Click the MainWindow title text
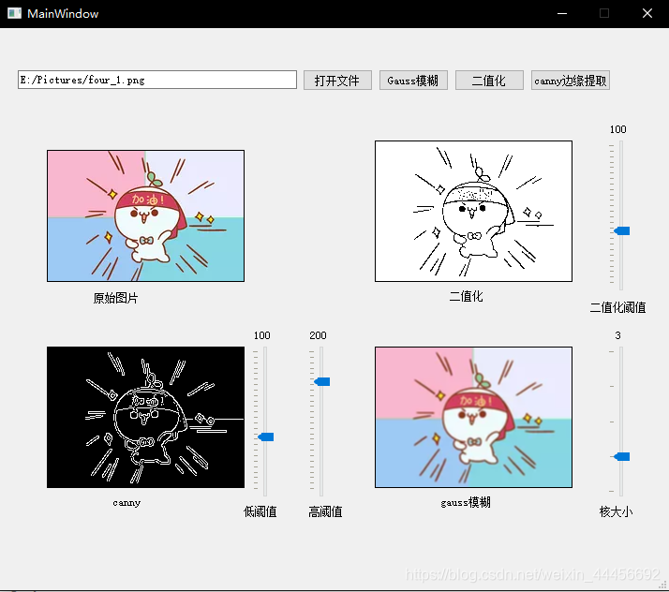The height and width of the screenshot is (592, 669). pos(63,14)
